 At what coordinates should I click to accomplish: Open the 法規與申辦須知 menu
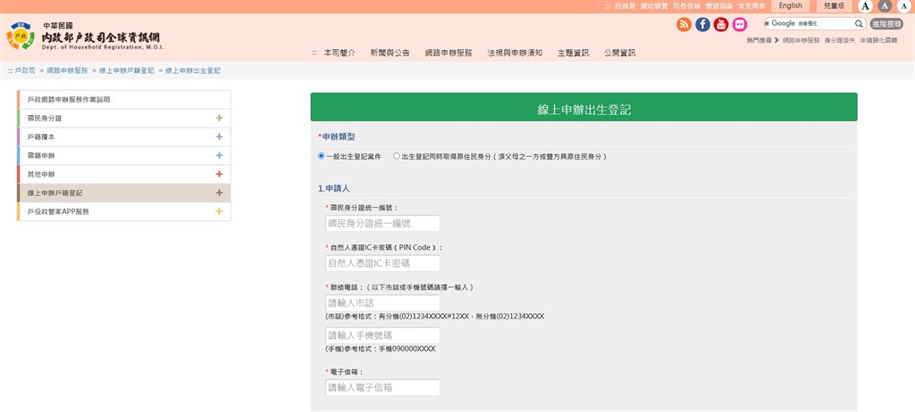pyautogui.click(x=516, y=53)
